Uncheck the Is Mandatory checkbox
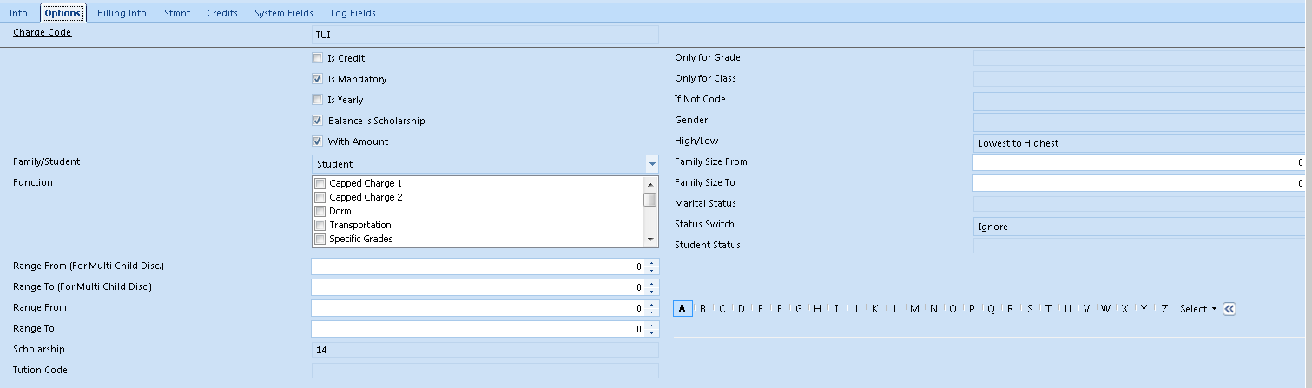Viewport: 1312px width, 388px height. pyautogui.click(x=318, y=79)
